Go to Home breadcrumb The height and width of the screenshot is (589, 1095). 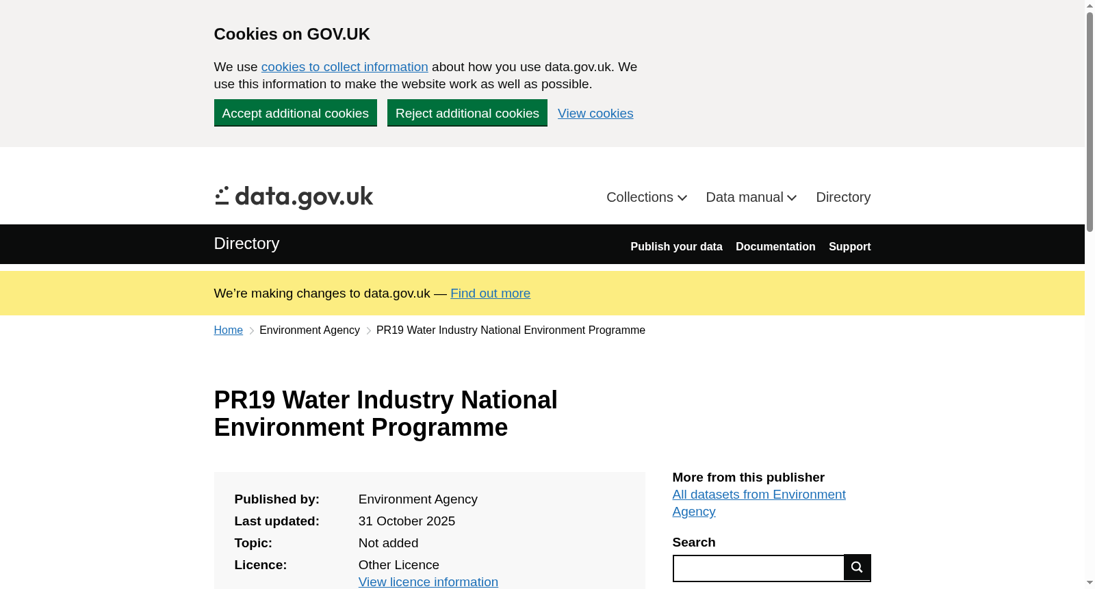(228, 330)
